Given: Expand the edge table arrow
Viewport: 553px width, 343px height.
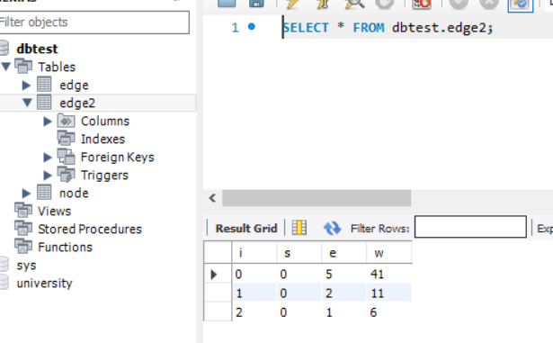Looking at the screenshot, I should click(26, 85).
